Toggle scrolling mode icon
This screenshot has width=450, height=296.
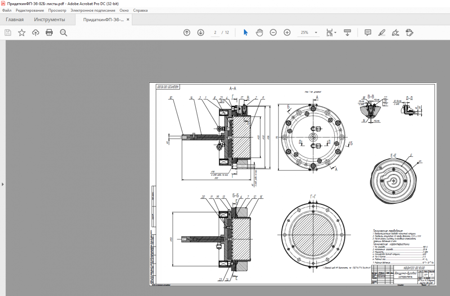pos(347,32)
